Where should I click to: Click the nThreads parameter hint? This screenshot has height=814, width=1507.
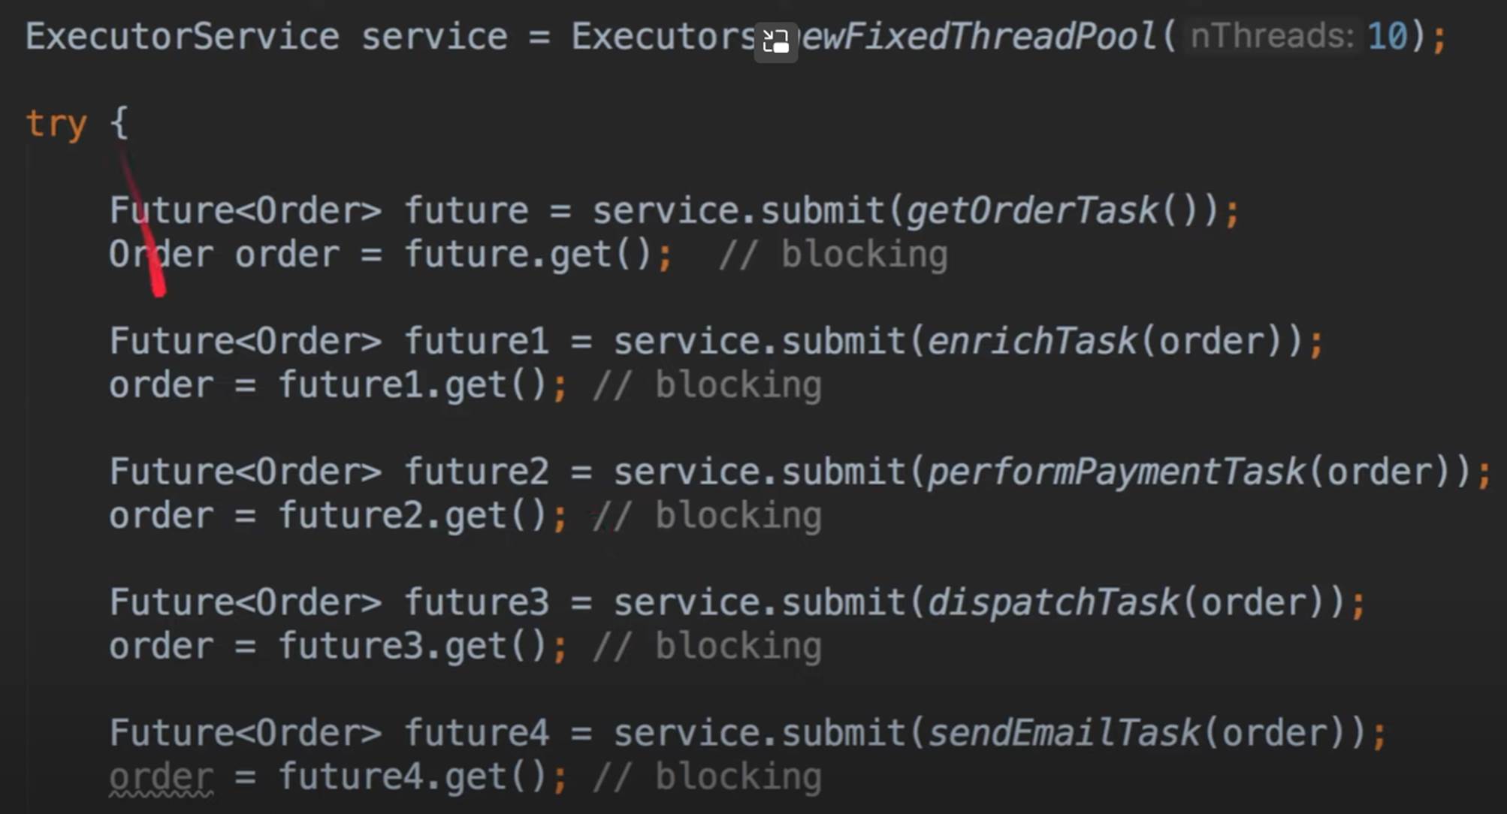[1272, 36]
